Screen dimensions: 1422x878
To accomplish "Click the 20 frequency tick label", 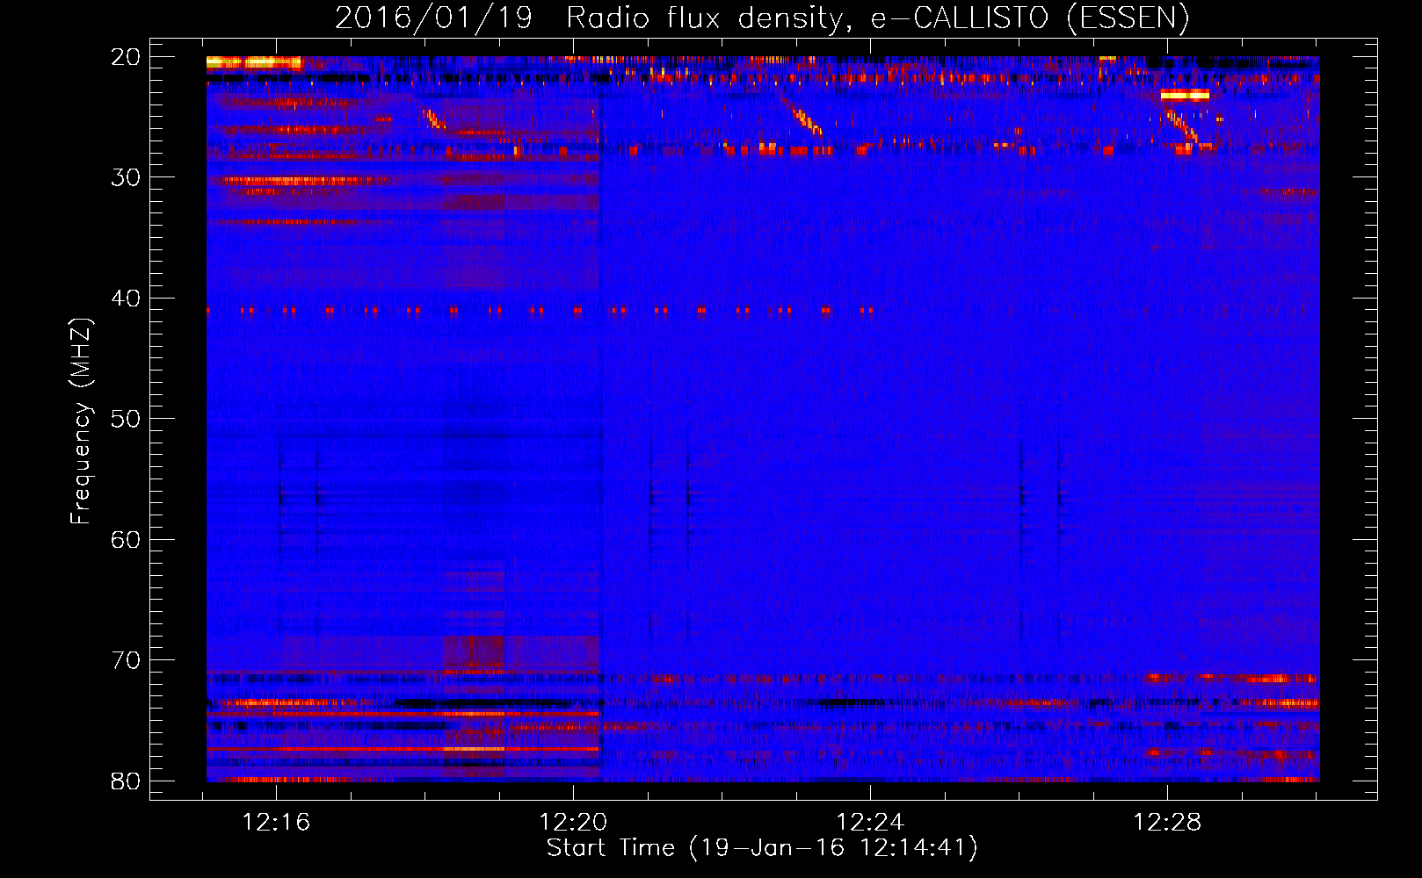I will [126, 57].
